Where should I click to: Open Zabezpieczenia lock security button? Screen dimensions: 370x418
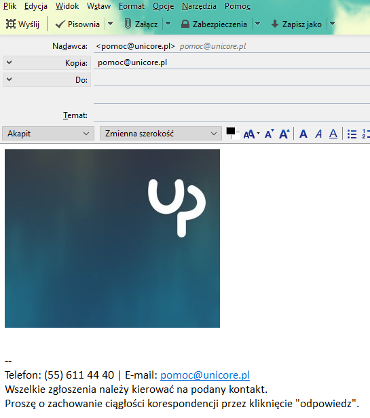pyautogui.click(x=214, y=24)
